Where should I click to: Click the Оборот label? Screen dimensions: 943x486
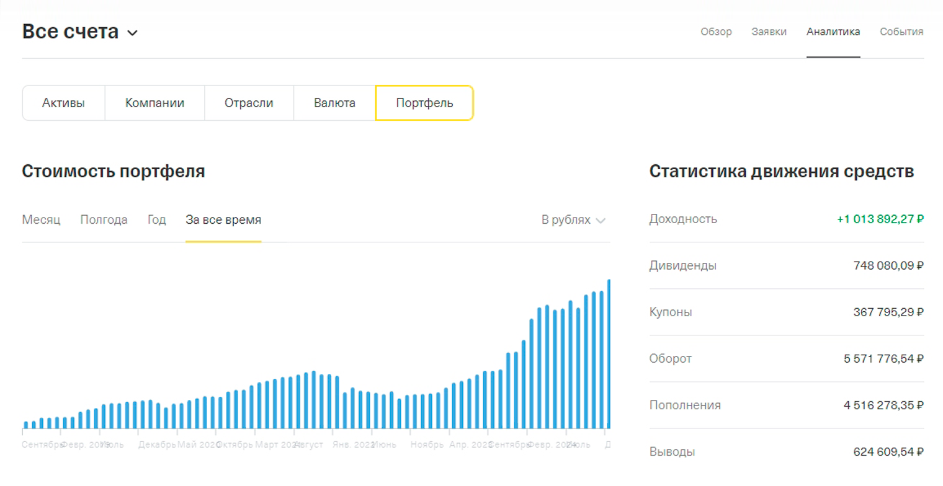tap(671, 358)
